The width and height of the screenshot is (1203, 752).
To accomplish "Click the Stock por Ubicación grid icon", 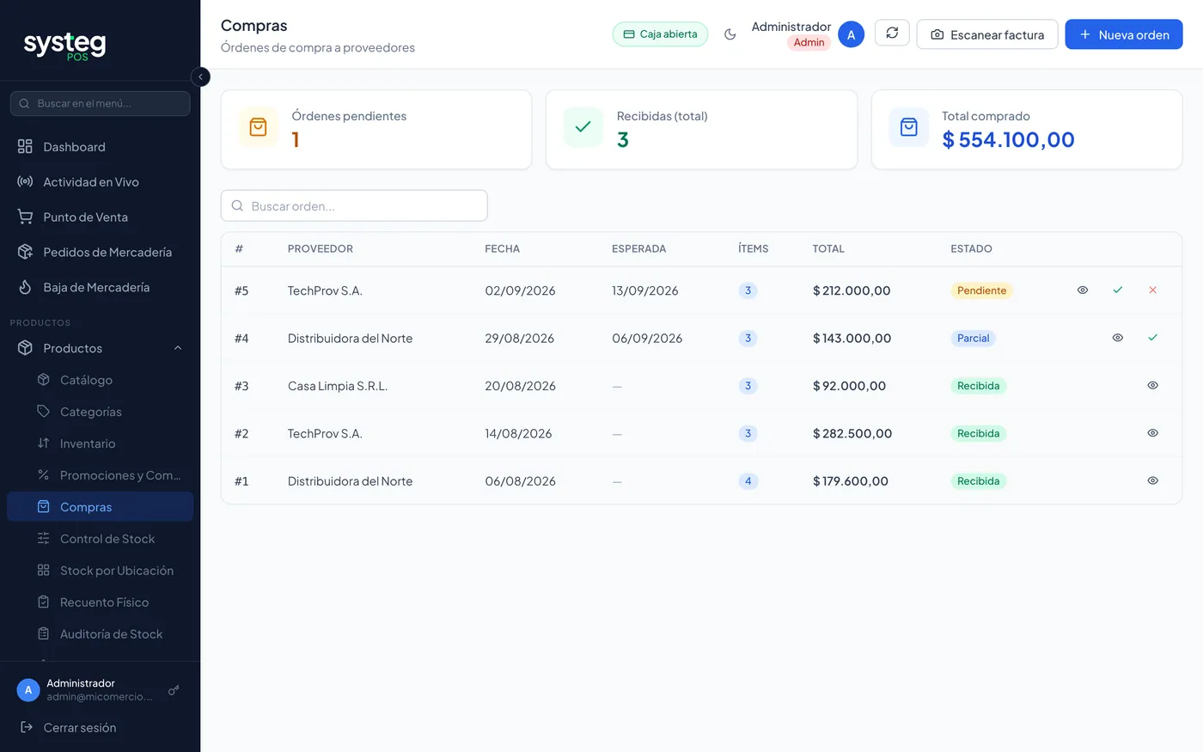I will coord(44,571).
